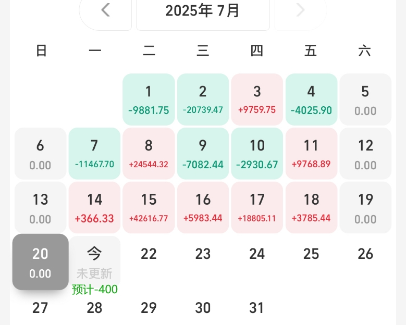The height and width of the screenshot is (325, 406).
Task: Open the 2025年 7月 month picker
Action: click(203, 11)
